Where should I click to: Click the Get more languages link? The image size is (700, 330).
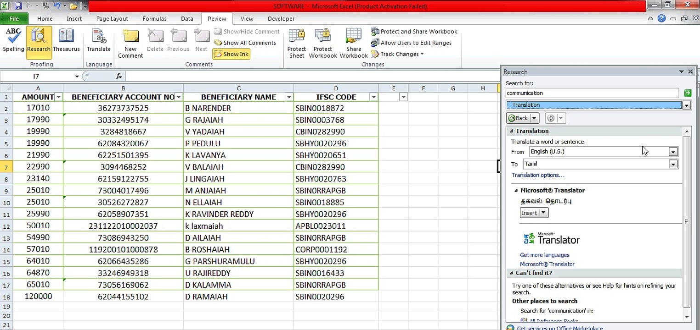(x=545, y=255)
